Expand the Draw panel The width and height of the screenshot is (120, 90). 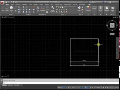tap(11, 14)
